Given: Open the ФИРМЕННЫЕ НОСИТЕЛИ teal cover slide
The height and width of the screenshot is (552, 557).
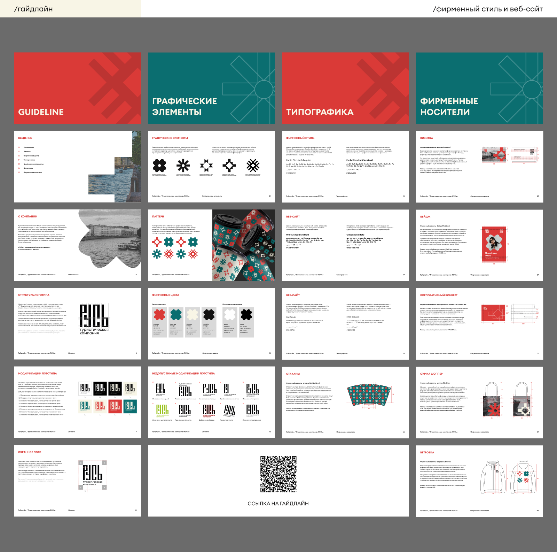Looking at the screenshot, I should coord(479,88).
